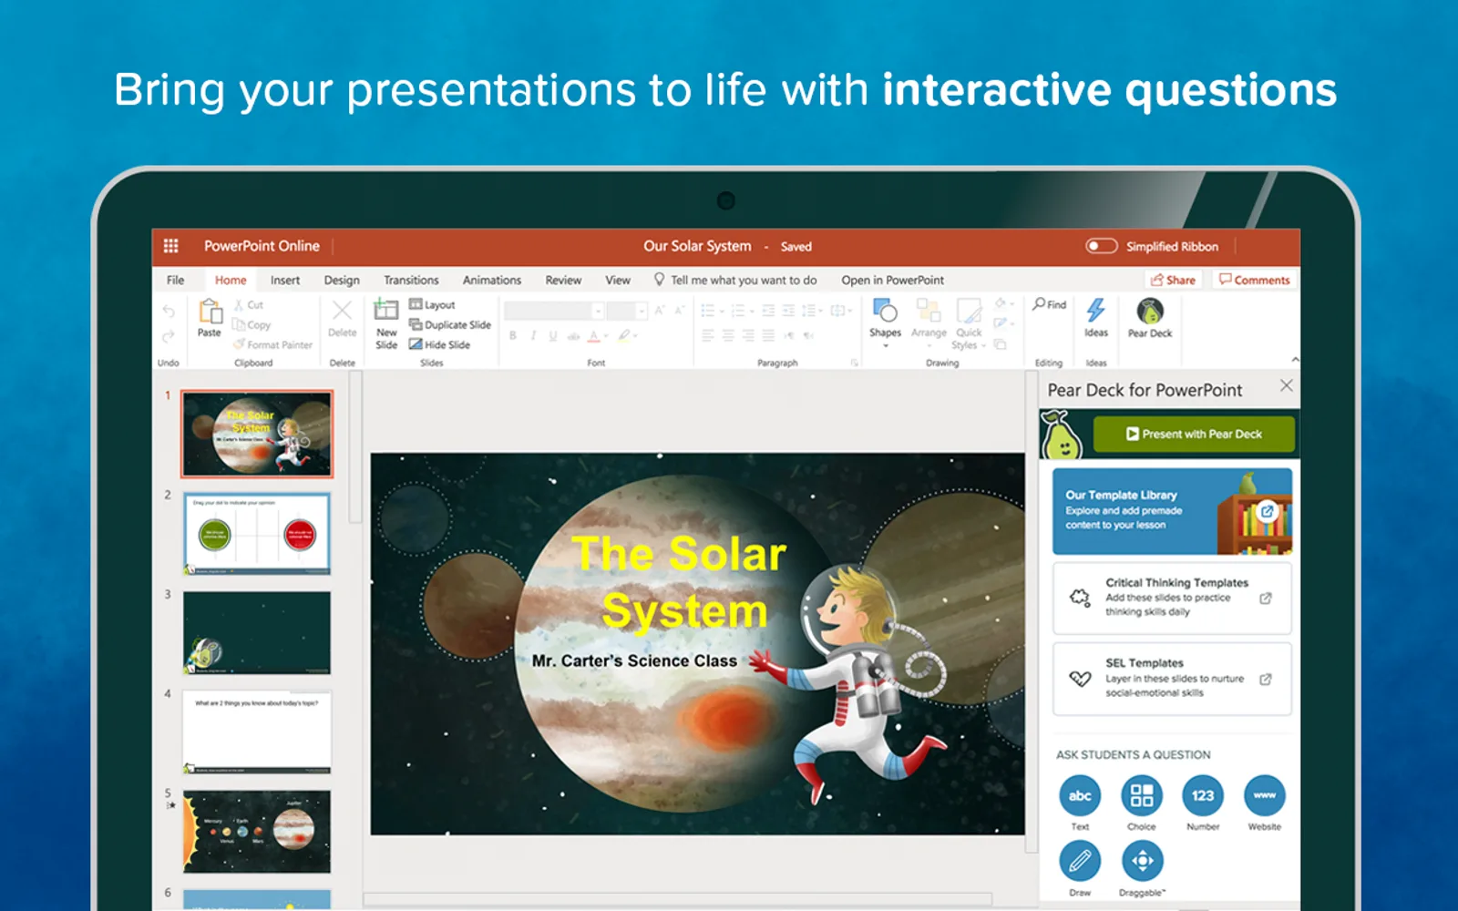Open the Quick Styles dropdown
1458x911 pixels.
pos(969,323)
